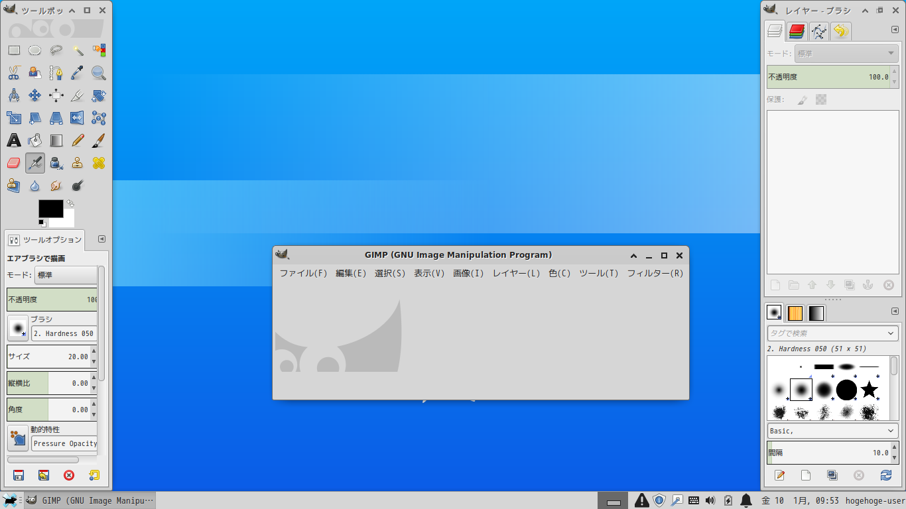Select the Flip tool
The width and height of the screenshot is (906, 509).
click(x=78, y=118)
